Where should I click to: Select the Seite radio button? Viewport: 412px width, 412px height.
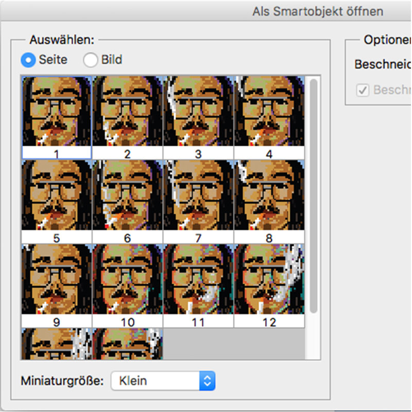coord(28,60)
